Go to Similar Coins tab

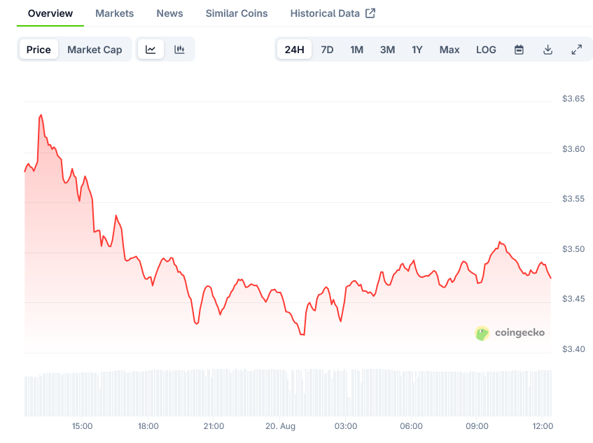point(237,13)
